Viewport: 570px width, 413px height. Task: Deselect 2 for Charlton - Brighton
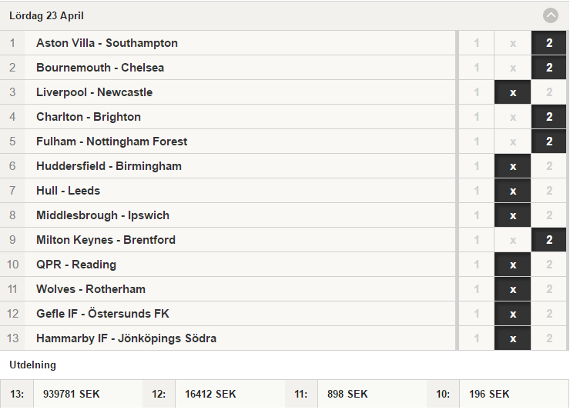click(x=548, y=117)
